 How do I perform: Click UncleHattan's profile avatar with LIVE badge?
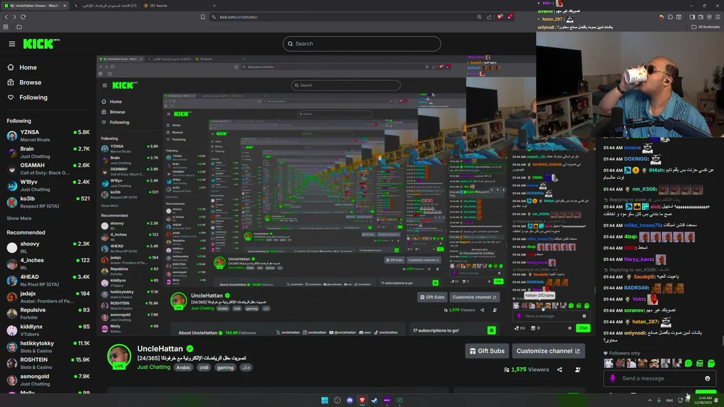pos(119,357)
